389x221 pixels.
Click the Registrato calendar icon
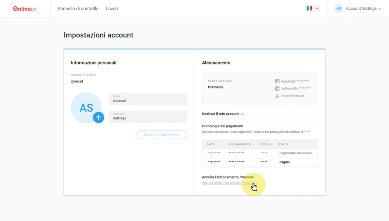277,81
